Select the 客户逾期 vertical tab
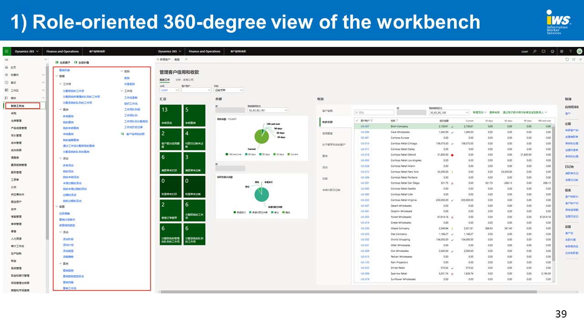Viewport: 584px width, 328px height. [328, 111]
